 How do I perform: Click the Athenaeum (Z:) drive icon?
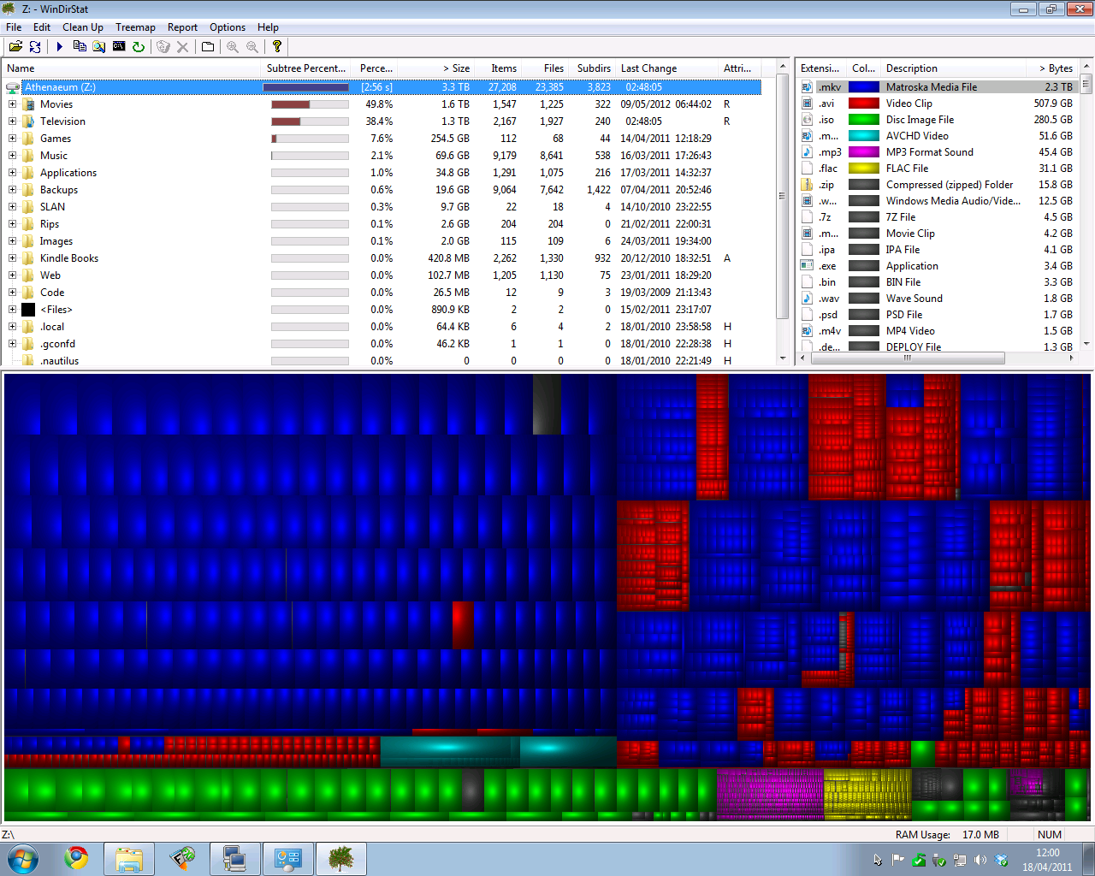(x=12, y=87)
